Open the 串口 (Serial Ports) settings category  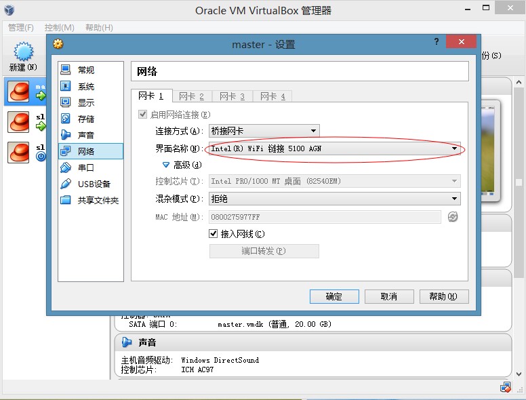[91, 167]
